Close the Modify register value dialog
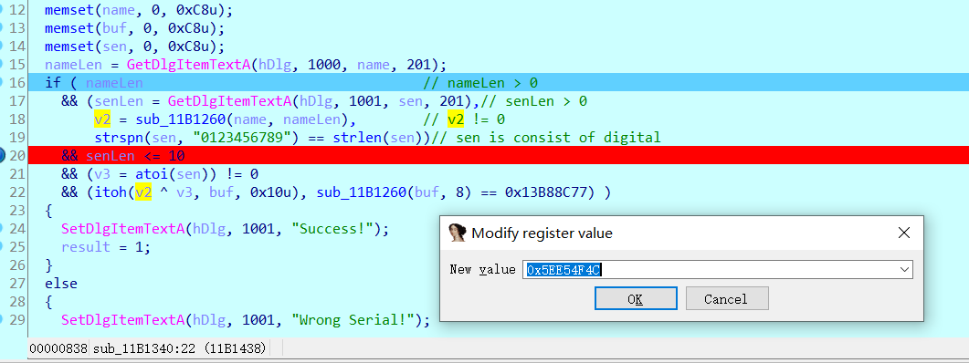The image size is (969, 363). coord(903,233)
